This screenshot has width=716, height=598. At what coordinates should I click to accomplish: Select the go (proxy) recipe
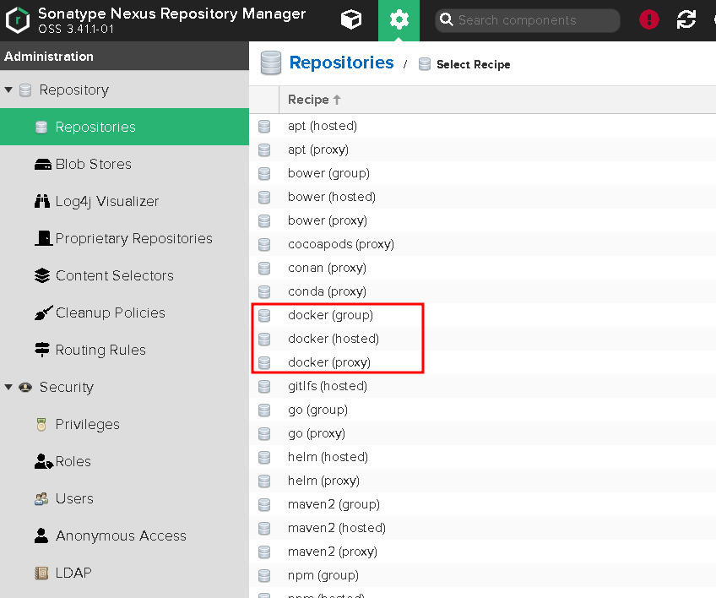[482, 433]
